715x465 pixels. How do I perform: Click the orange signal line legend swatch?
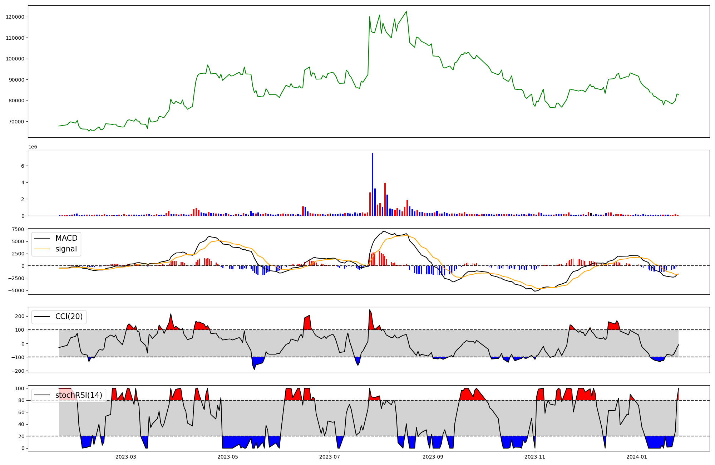pyautogui.click(x=41, y=249)
